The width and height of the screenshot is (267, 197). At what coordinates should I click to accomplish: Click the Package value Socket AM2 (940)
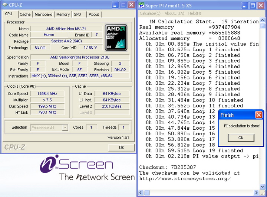[66, 41]
